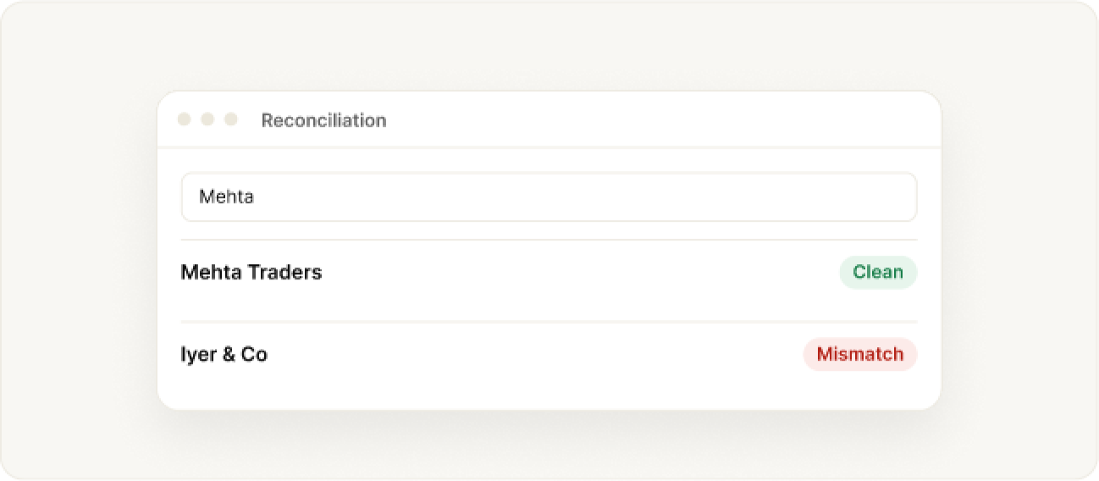Select the Iyer & Co row
This screenshot has height=481, width=1099.
pyautogui.click(x=549, y=354)
